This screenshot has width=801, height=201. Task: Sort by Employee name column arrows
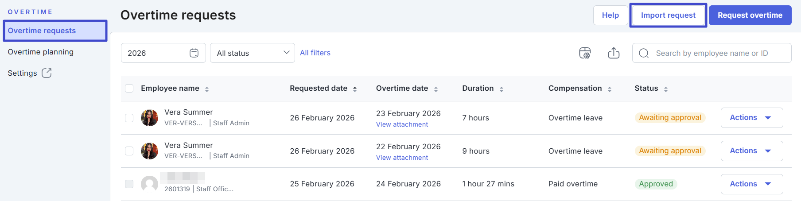point(207,89)
